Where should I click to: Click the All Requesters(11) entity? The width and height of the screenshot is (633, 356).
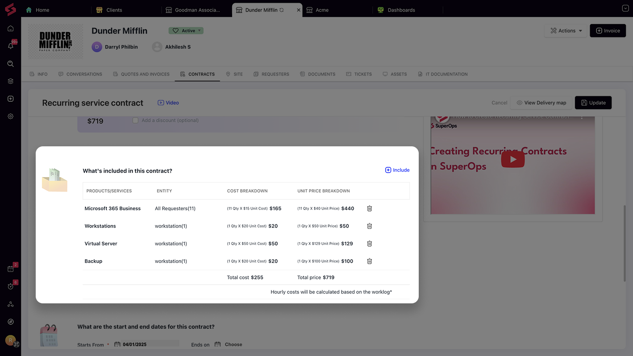pos(175,208)
